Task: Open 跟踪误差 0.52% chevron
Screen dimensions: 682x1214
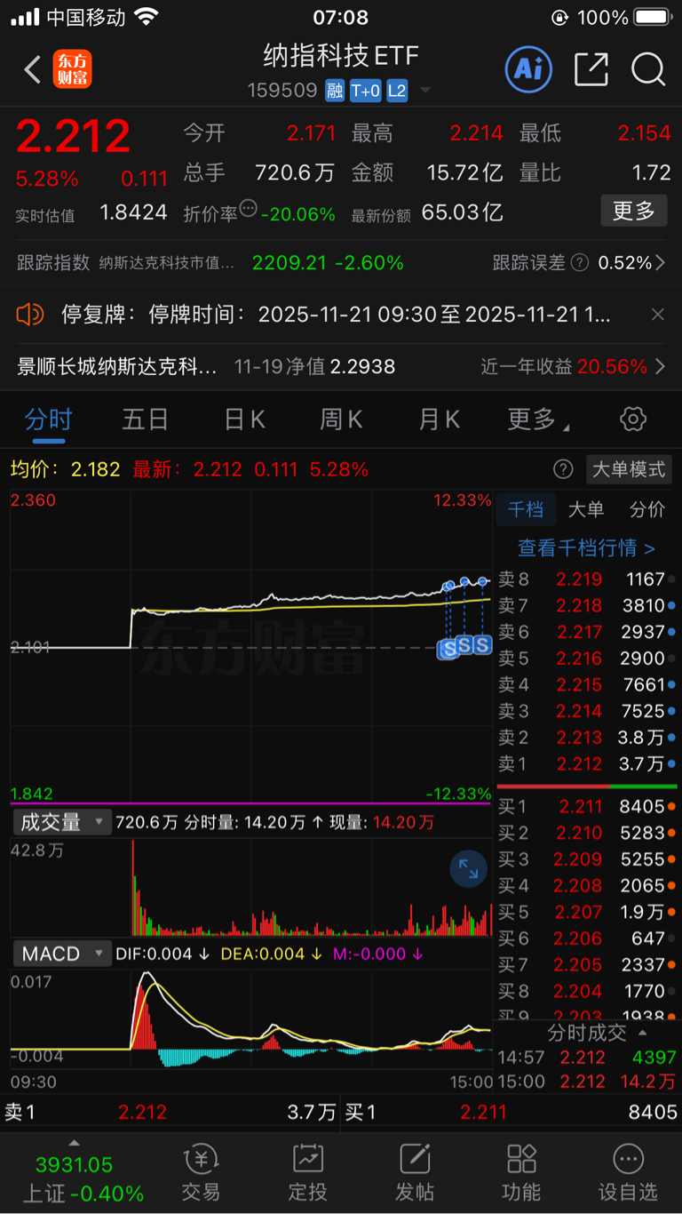Action: coord(660,263)
